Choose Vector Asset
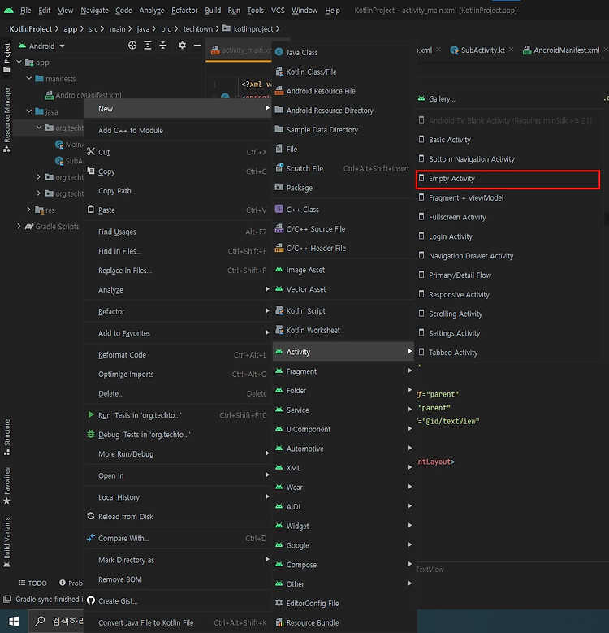This screenshot has height=633, width=609. (x=343, y=289)
